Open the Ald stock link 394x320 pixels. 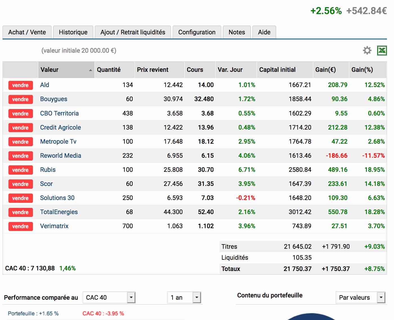pyautogui.click(x=44, y=85)
